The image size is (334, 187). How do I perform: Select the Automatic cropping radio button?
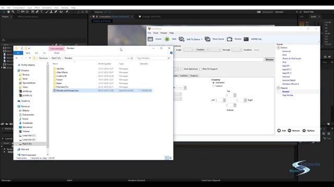pyautogui.click(x=213, y=83)
